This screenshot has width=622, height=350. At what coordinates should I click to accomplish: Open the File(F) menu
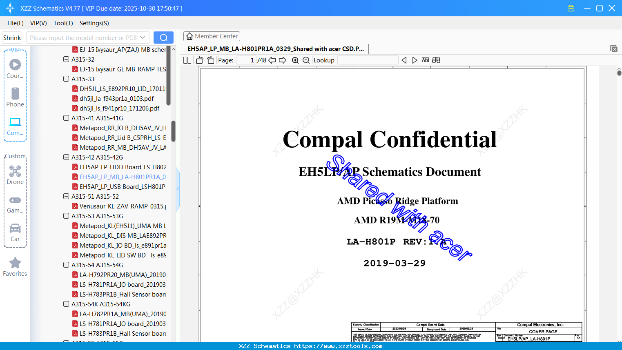pyautogui.click(x=16, y=23)
